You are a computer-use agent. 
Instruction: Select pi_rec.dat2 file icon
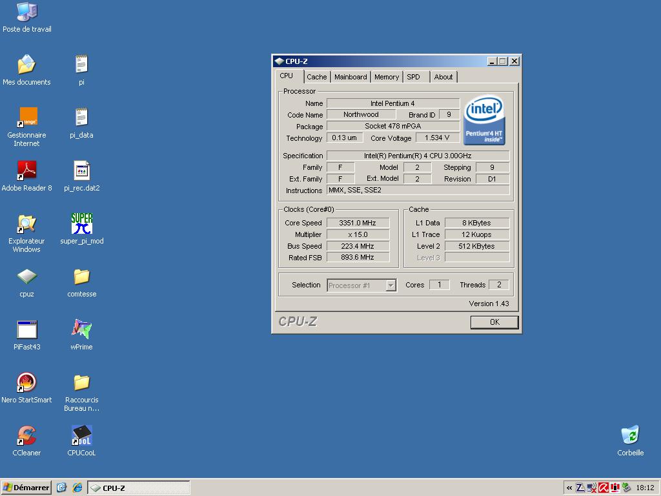click(x=81, y=170)
